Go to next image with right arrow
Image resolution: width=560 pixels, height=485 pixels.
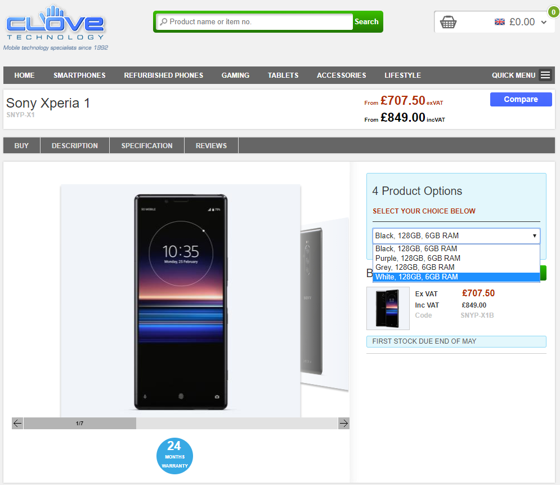343,423
